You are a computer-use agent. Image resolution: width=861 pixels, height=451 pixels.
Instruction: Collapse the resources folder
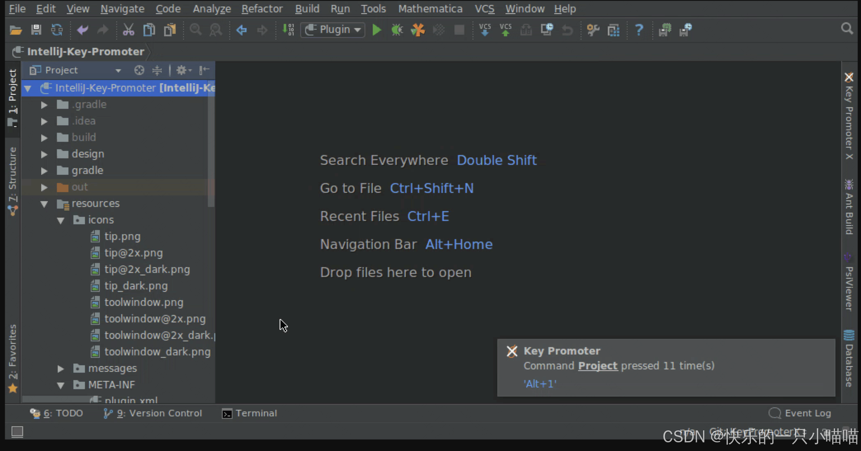coord(44,204)
